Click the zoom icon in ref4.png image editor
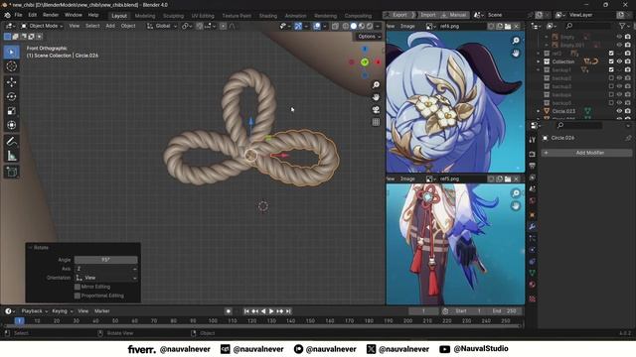The height and width of the screenshot is (357, 636). 516,41
